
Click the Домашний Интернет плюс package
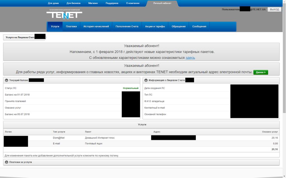click(x=100, y=138)
